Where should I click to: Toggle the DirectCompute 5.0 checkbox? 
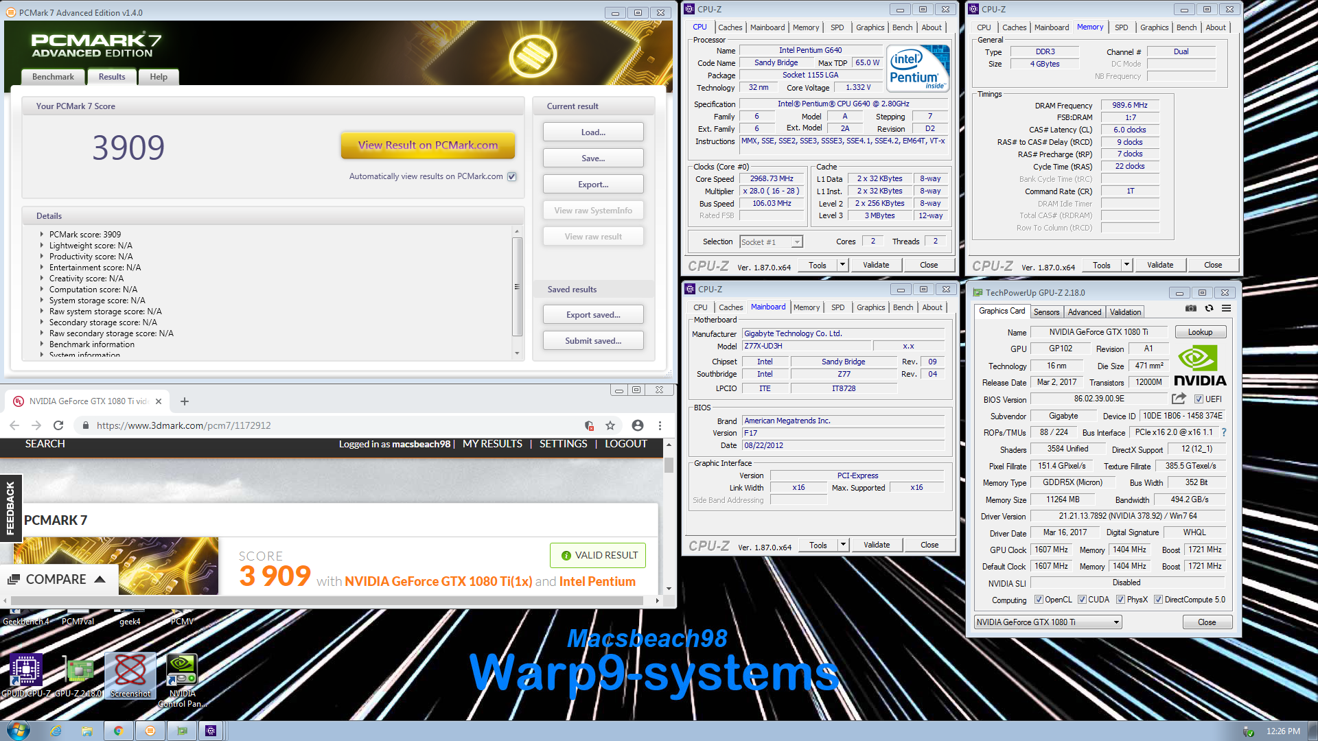tap(1158, 600)
